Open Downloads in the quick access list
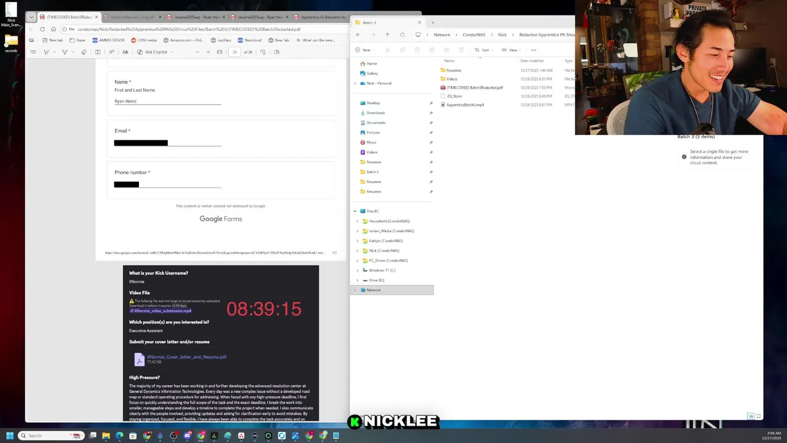The height and width of the screenshot is (443, 787). click(x=375, y=113)
